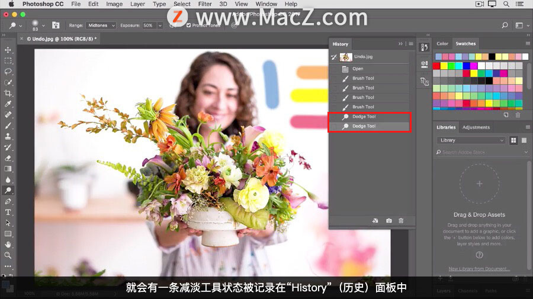Screen dimensions: 533x299
Task: Open the Image menu
Action: (x=114, y=4)
